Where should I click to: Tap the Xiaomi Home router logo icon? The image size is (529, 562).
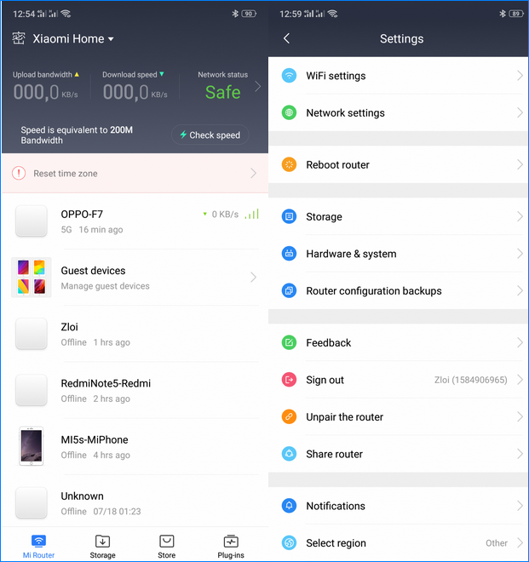pos(19,38)
